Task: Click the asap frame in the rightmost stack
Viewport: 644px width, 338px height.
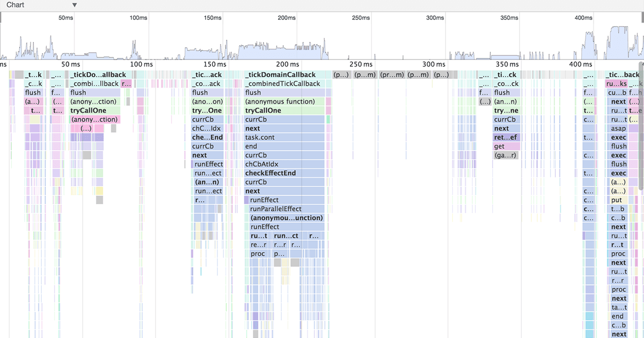Action: (x=618, y=128)
